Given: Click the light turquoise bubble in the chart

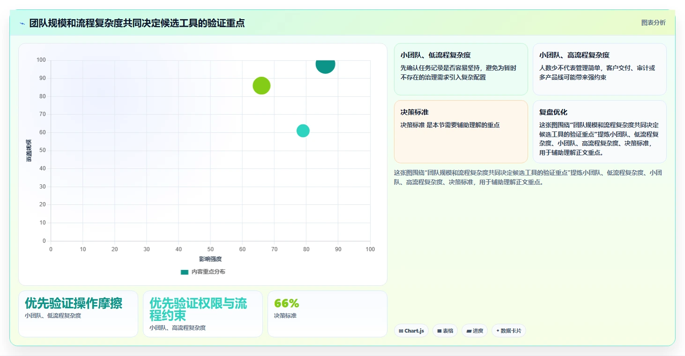Looking at the screenshot, I should (x=303, y=131).
